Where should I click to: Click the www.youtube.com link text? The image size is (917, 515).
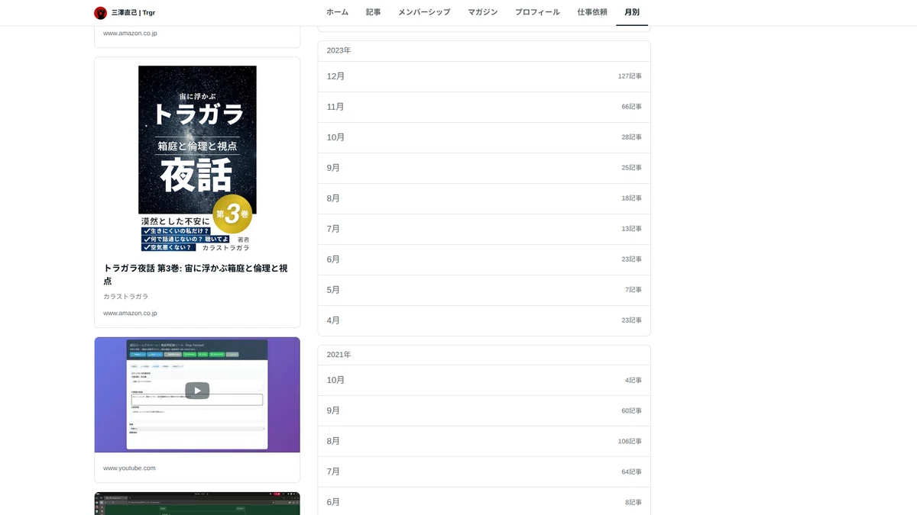(129, 468)
